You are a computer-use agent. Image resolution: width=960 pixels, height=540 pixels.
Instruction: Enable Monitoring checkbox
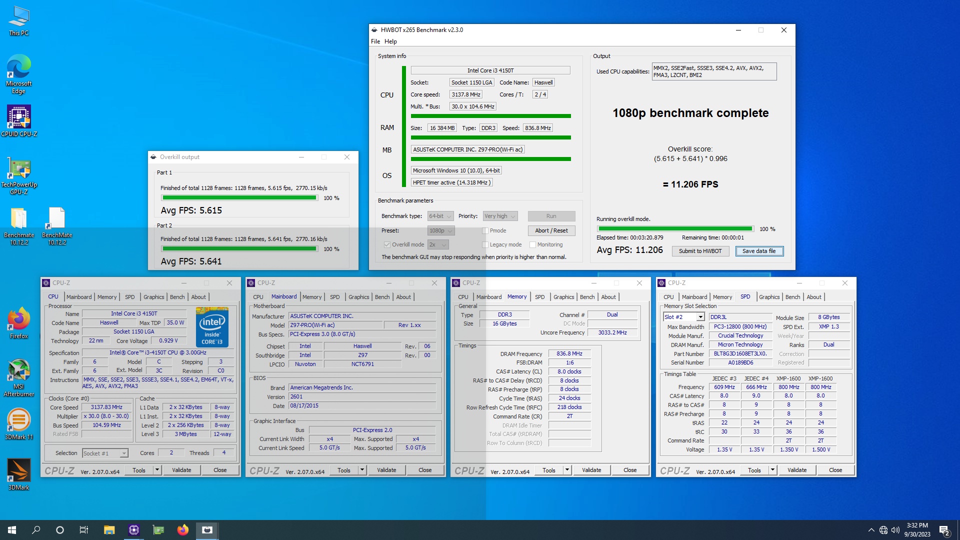point(532,244)
